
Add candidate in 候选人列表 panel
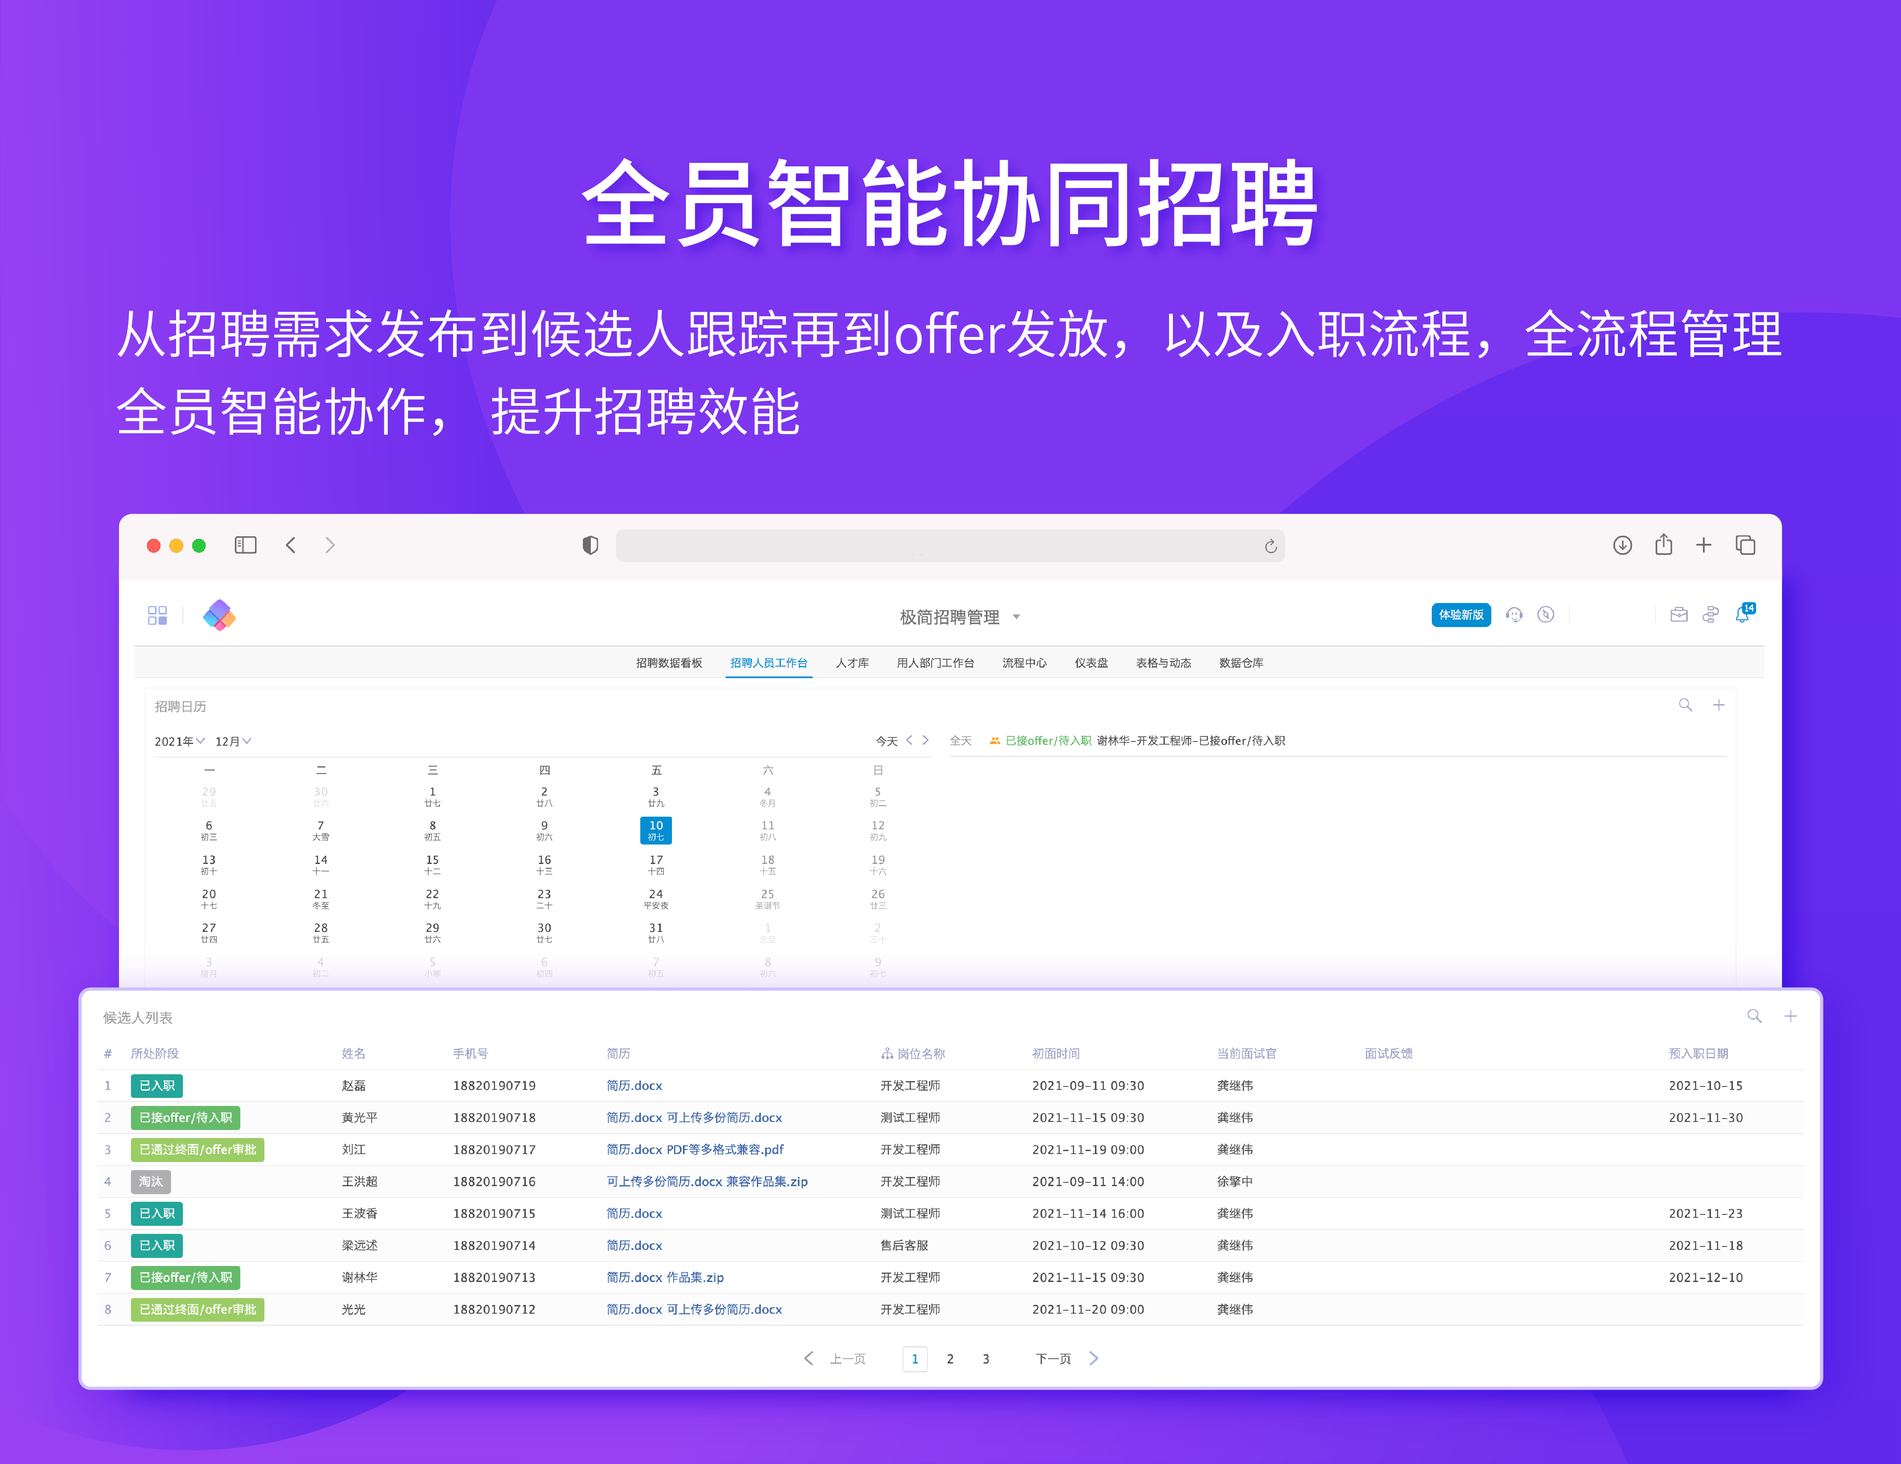(1790, 1016)
